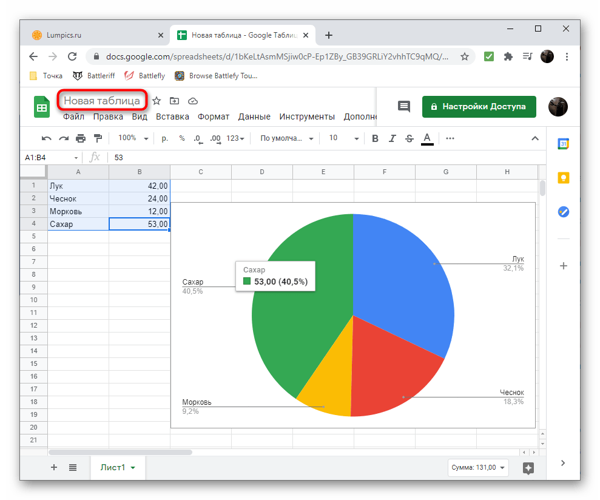Viewport: 600px width, 500px height.
Task: Click the Настройки Доступа button
Action: (x=479, y=106)
